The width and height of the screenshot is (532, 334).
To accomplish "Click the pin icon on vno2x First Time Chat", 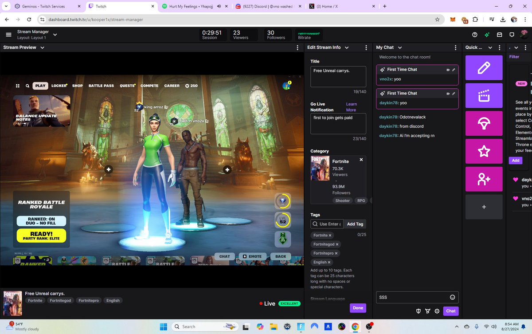I will (x=454, y=70).
